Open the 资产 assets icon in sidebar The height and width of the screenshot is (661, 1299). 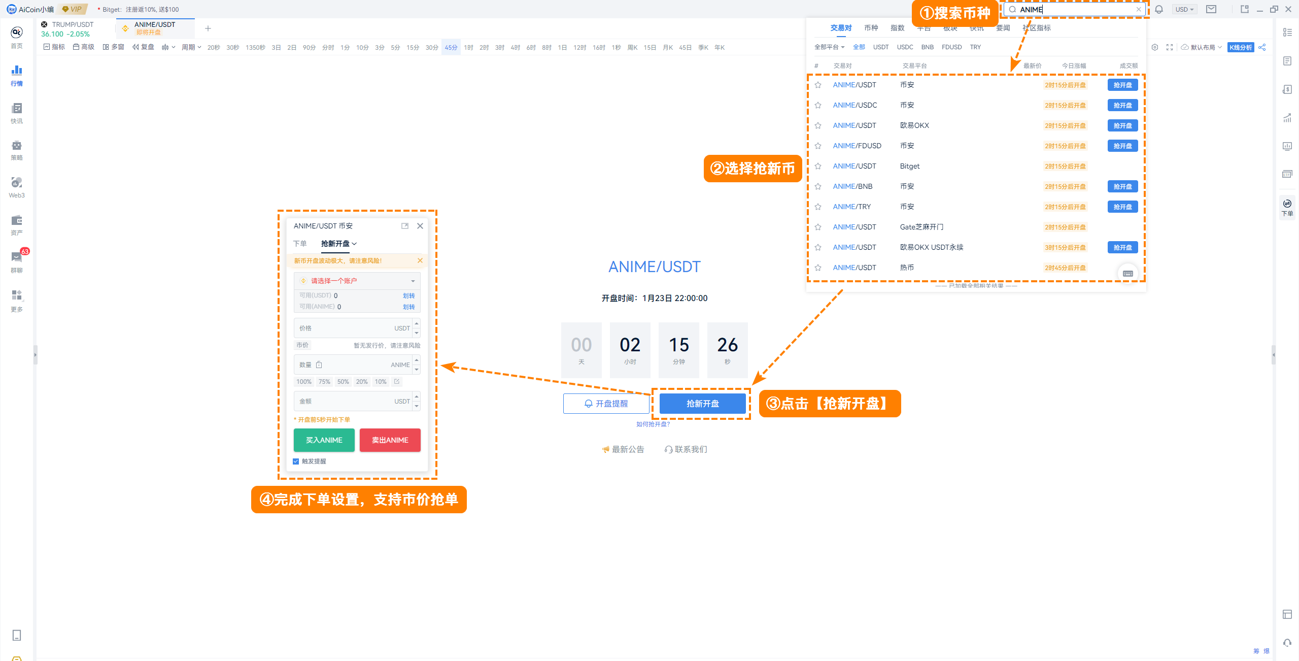[x=17, y=225]
